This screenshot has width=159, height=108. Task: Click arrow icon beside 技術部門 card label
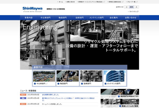coord(82,84)
